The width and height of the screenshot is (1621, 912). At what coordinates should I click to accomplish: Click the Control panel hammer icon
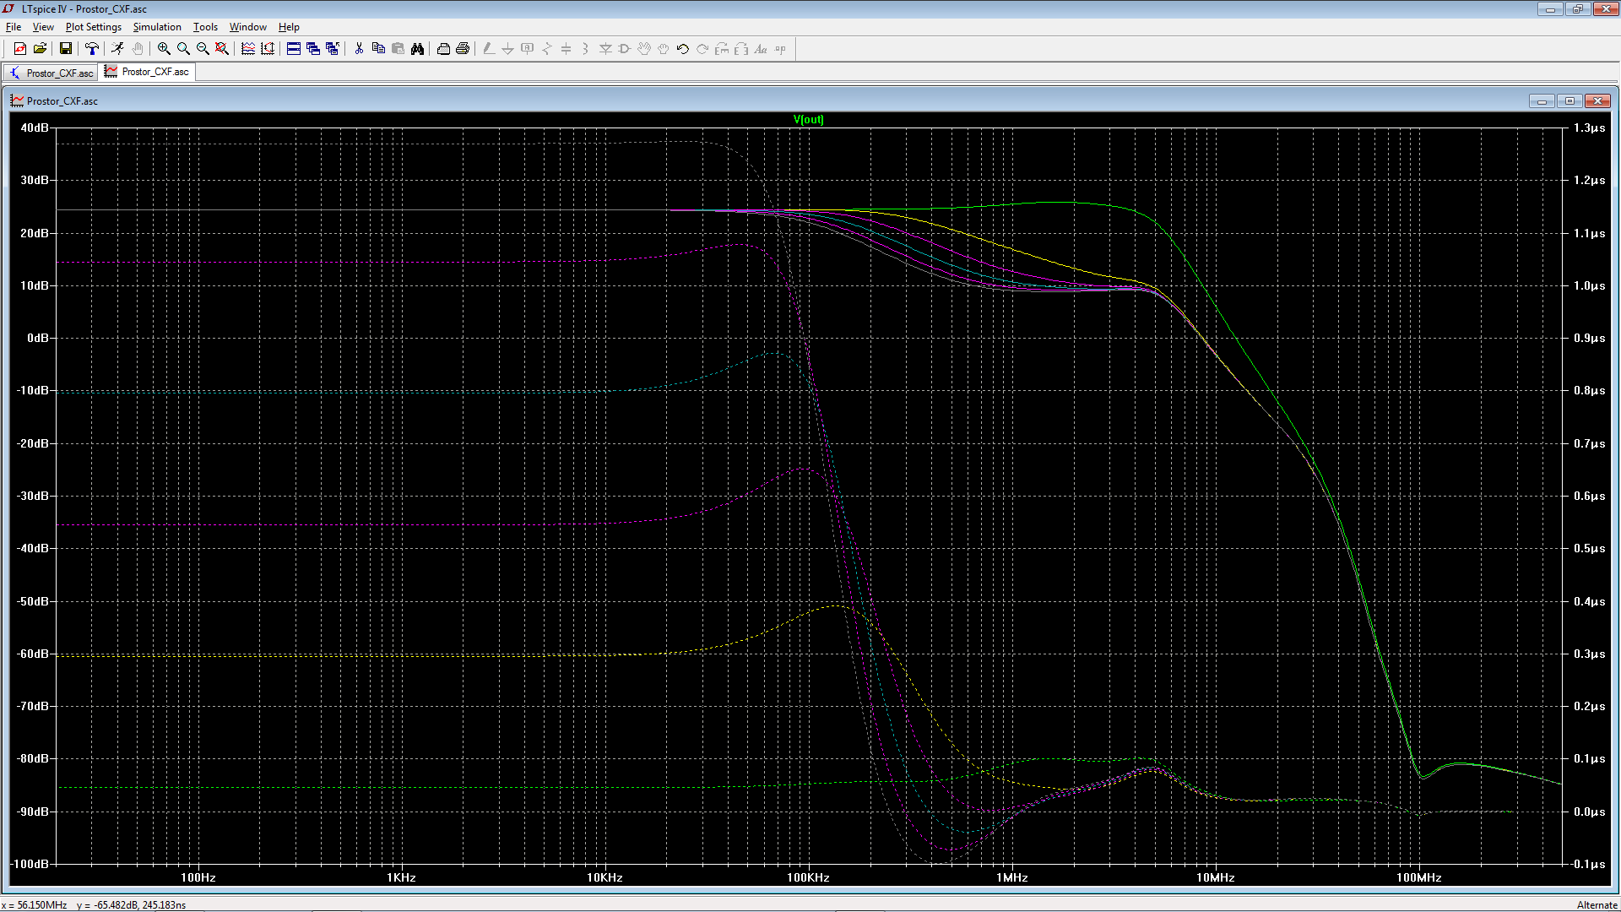coord(92,49)
